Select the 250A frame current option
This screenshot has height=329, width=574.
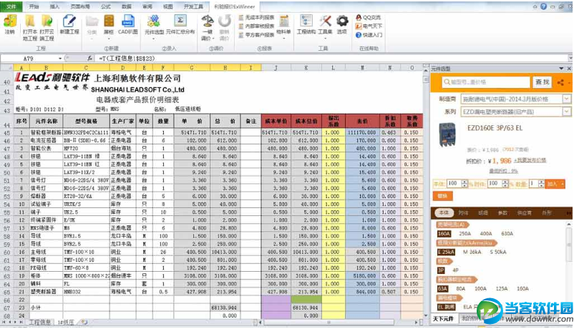point(465,233)
